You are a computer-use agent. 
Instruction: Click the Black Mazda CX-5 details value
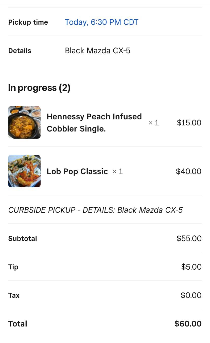pos(98,51)
